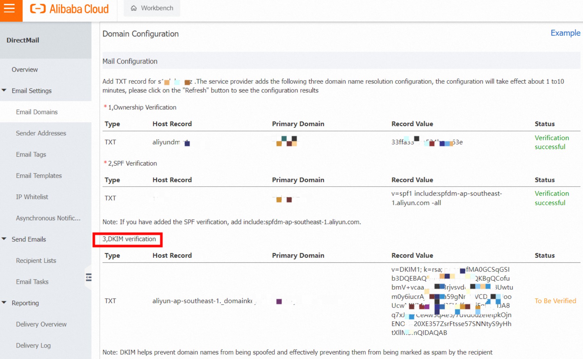Select the SPF record value text
This screenshot has width=583, height=359.
[x=447, y=198]
